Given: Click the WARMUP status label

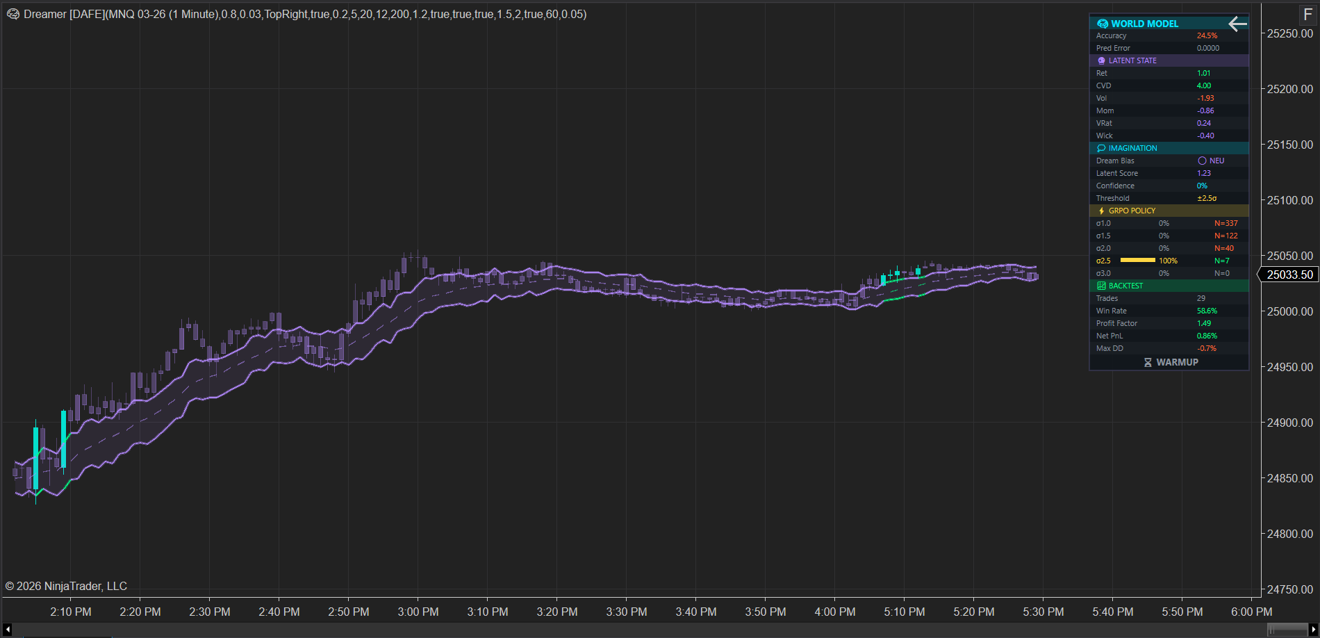Looking at the screenshot, I should click(1177, 362).
